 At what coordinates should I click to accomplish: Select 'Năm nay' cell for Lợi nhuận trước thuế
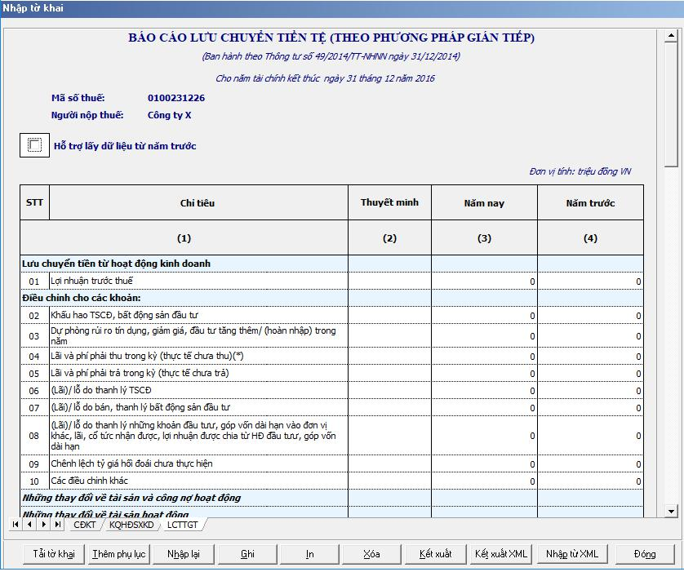click(x=484, y=282)
